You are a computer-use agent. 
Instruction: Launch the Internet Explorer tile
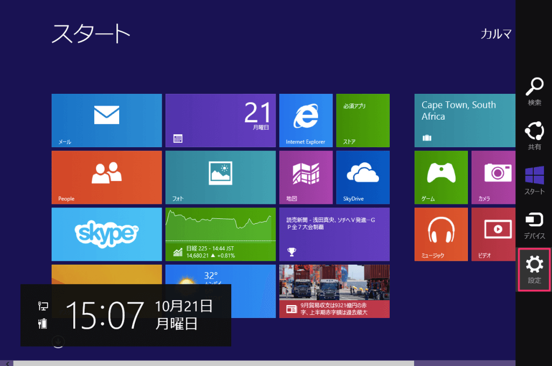[306, 120]
